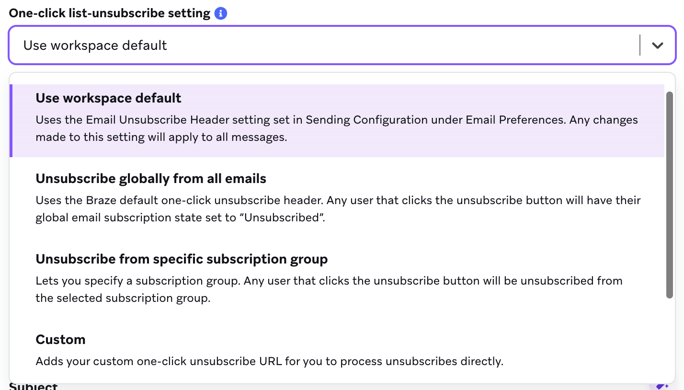The height and width of the screenshot is (390, 684).
Task: Click the partially visible Subject label
Action: [34, 386]
